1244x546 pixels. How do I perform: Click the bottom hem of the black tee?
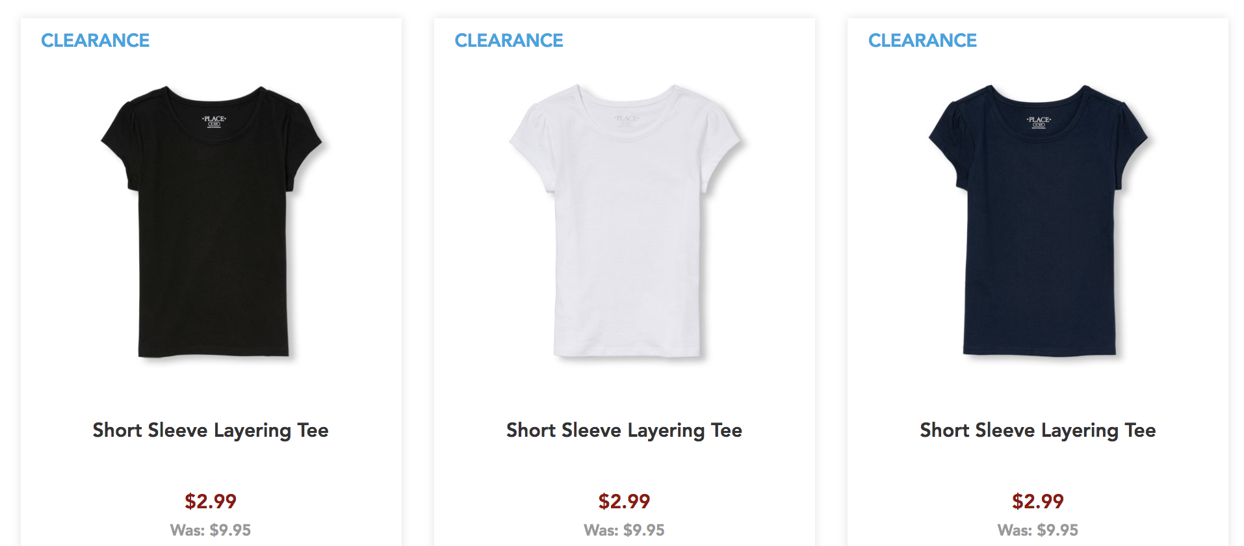tap(213, 352)
